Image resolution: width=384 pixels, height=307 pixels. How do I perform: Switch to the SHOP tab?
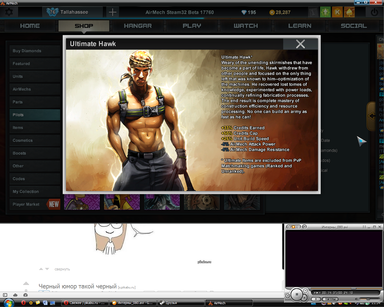84,26
